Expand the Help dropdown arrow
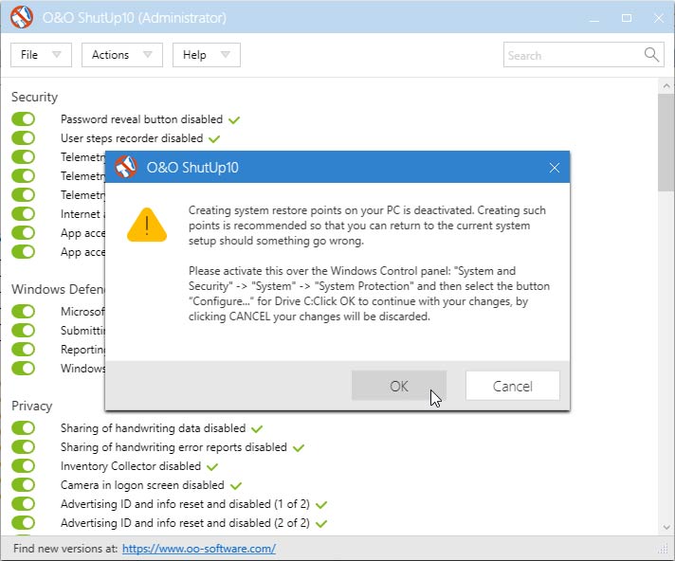 (225, 55)
